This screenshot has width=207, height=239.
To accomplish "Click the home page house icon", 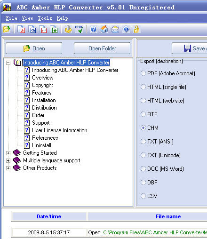I will pyautogui.click(x=104, y=29).
